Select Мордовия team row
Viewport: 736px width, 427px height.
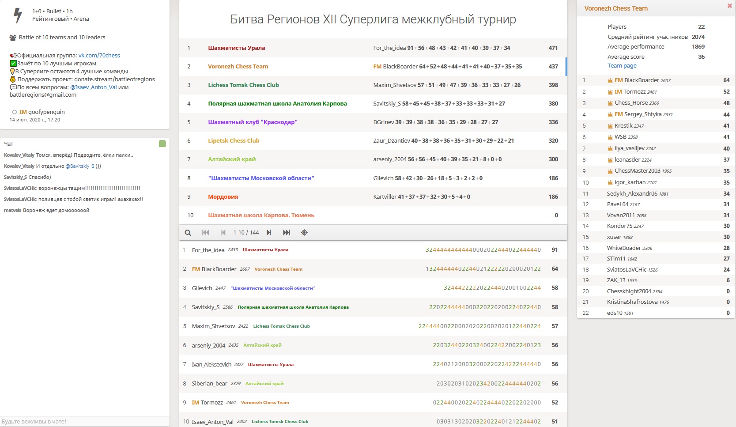(x=373, y=196)
